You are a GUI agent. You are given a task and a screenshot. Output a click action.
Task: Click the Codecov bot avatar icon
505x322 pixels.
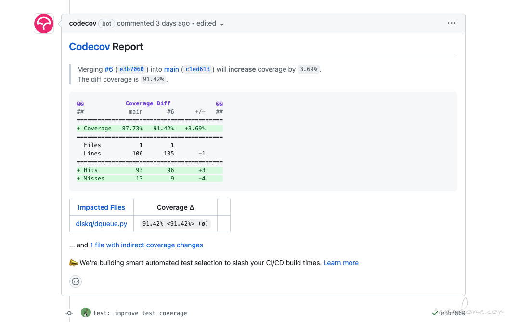tap(44, 24)
